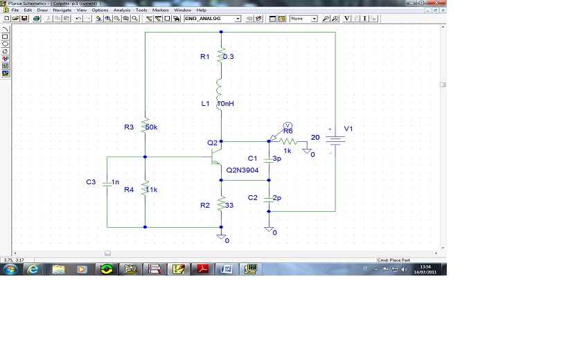The image size is (584, 351).
Task: Click the Print toolbar icon
Action: pos(35,19)
